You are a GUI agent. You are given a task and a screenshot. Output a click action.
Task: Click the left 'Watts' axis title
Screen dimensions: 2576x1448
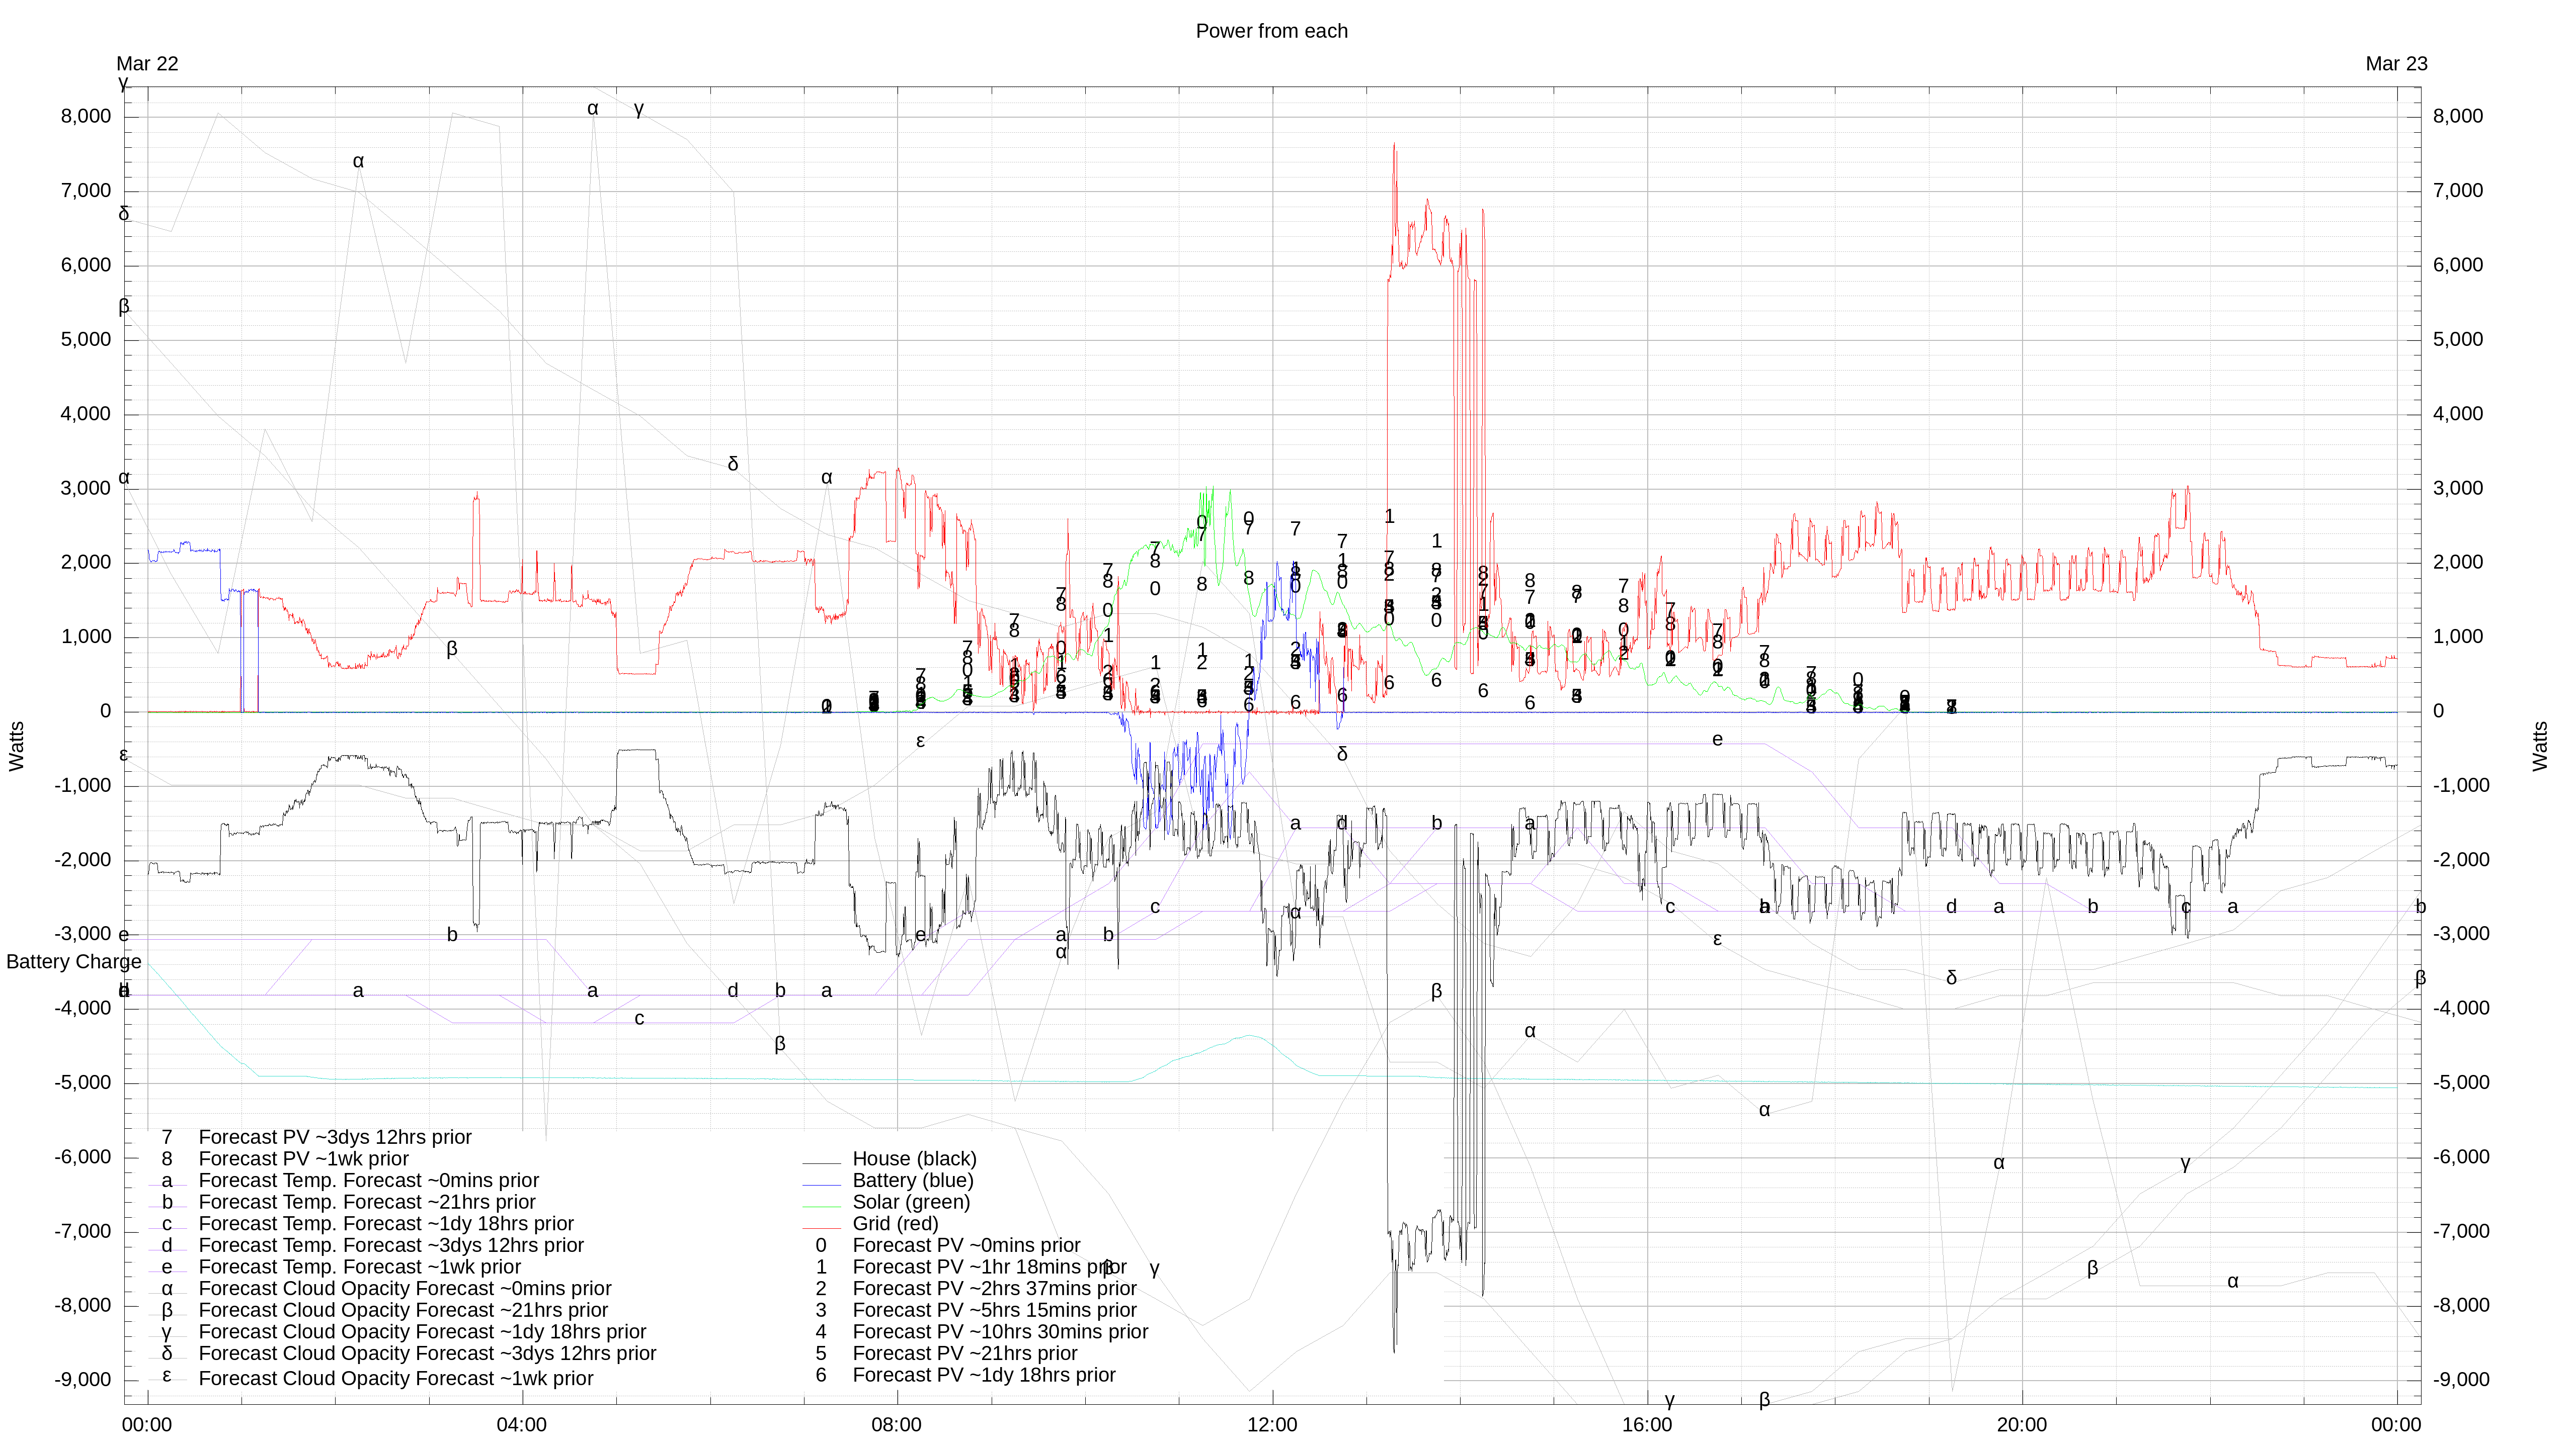17,747
